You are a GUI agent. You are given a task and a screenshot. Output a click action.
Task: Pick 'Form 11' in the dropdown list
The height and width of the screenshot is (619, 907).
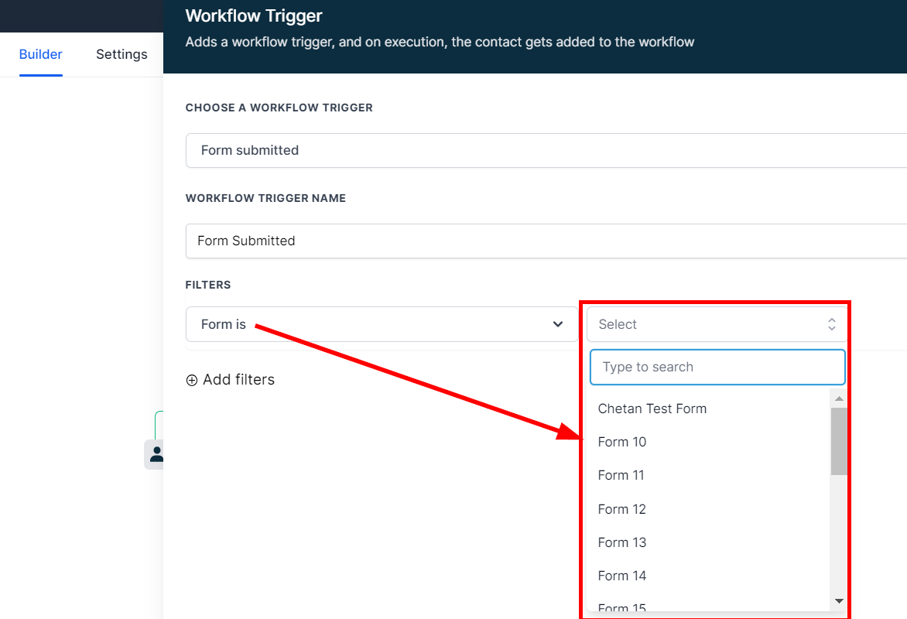coord(621,475)
